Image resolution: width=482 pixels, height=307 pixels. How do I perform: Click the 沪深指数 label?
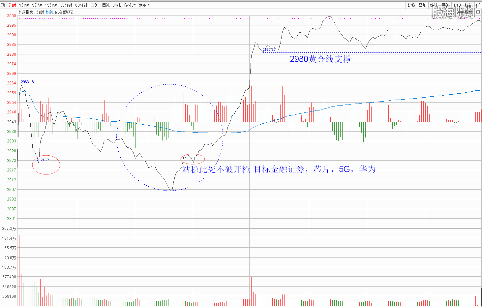click(x=465, y=12)
